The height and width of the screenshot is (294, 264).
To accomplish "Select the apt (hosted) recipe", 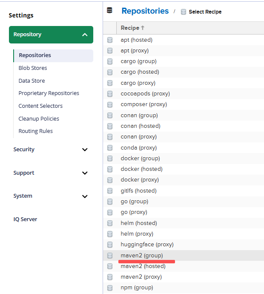I will [x=137, y=40].
